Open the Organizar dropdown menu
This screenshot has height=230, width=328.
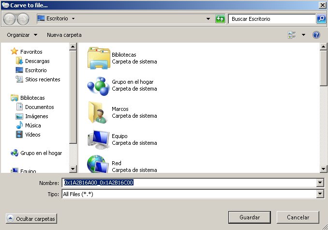22,35
